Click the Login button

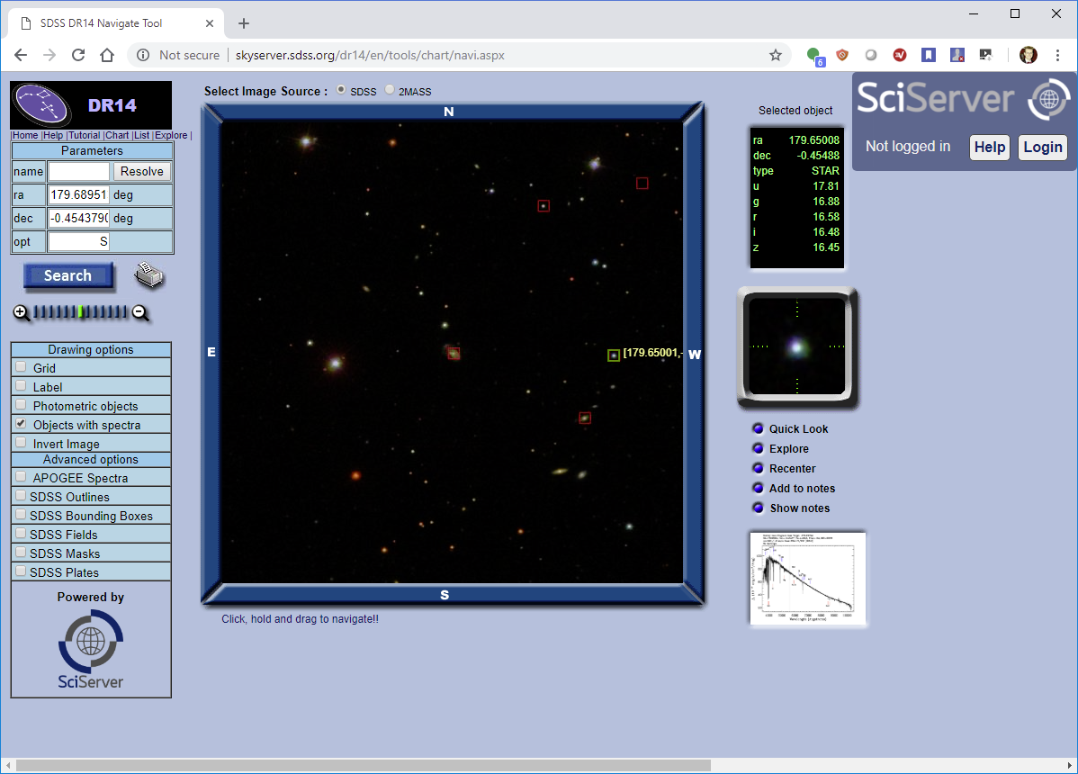[x=1042, y=147]
